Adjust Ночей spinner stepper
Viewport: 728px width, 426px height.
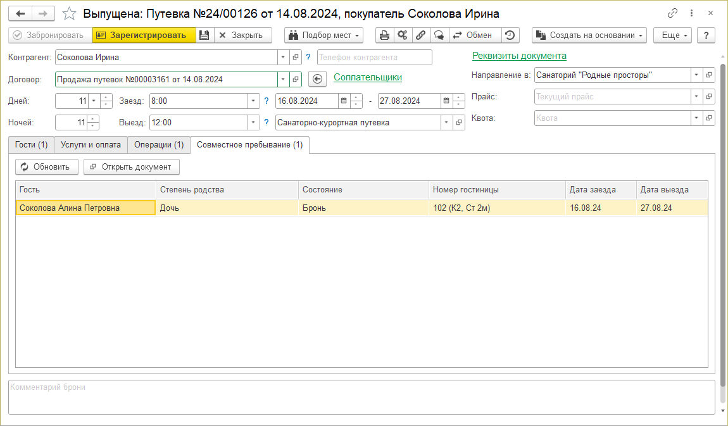[93, 123]
